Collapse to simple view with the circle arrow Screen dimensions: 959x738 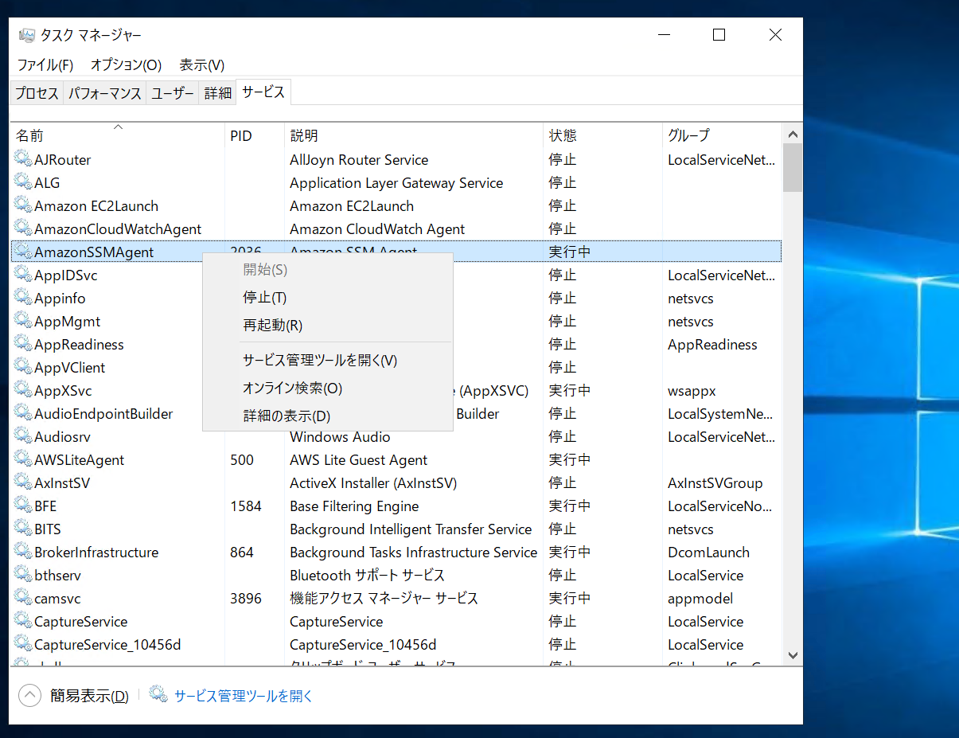pyautogui.click(x=29, y=696)
